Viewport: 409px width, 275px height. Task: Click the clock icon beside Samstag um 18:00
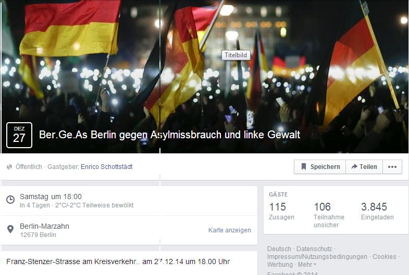[10, 200]
